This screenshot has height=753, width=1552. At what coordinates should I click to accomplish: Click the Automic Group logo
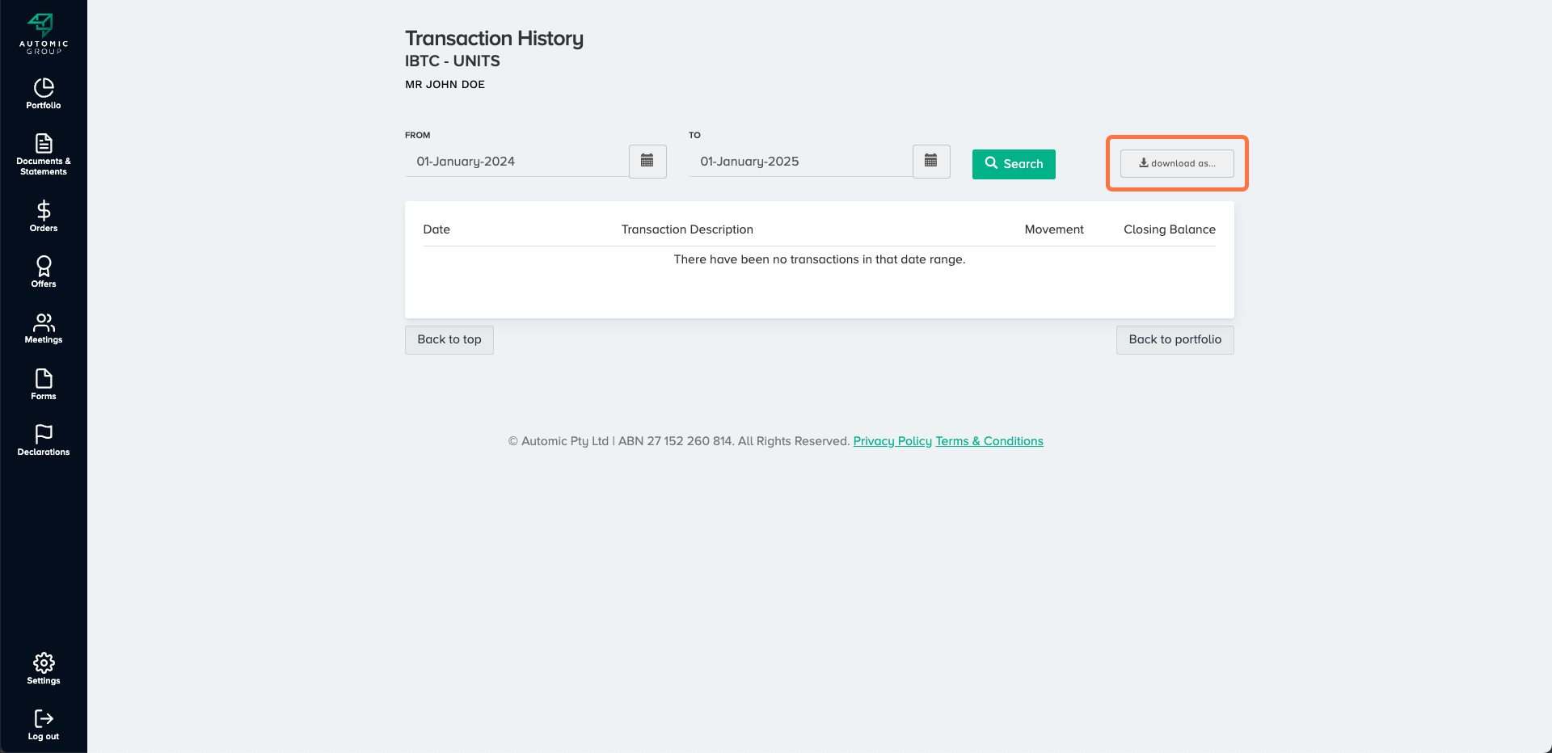tap(44, 34)
